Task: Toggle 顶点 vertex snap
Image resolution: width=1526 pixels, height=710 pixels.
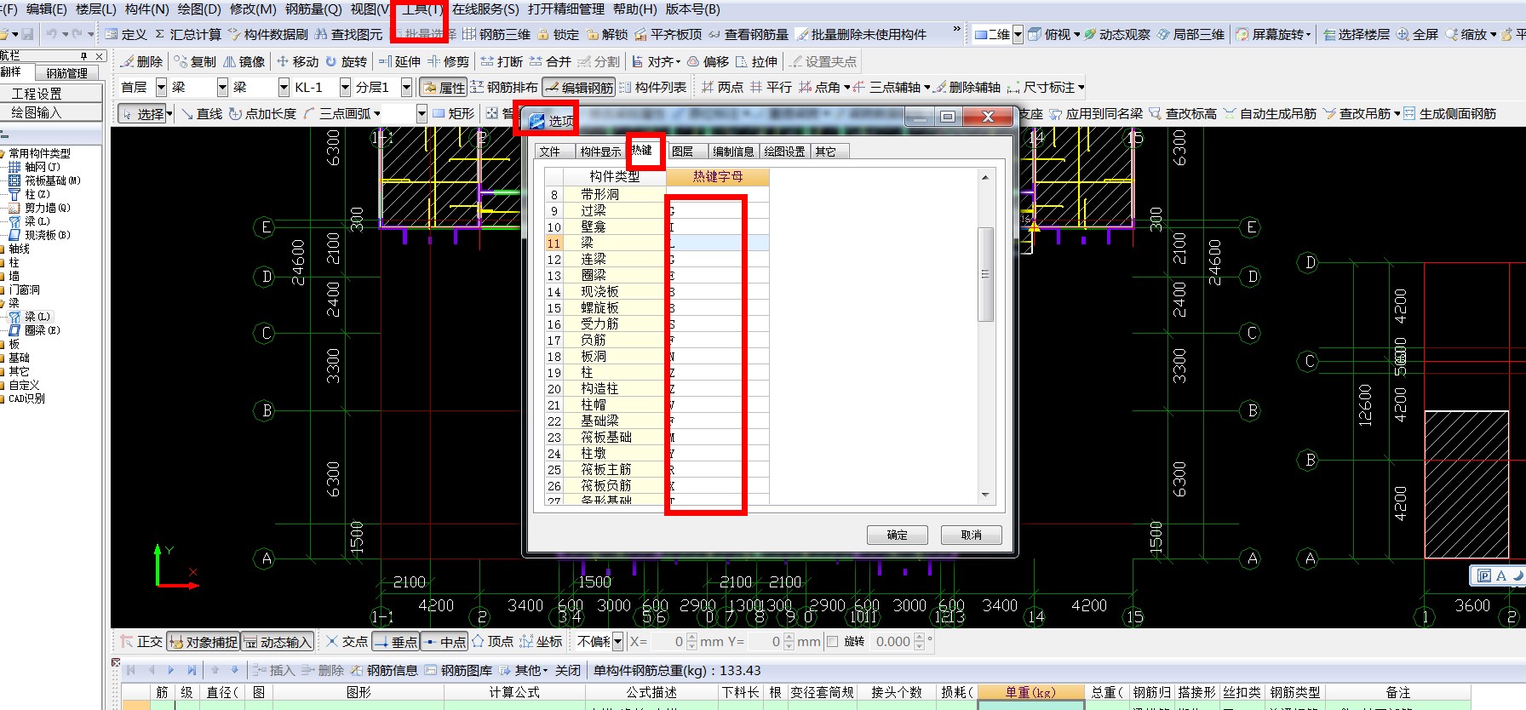Action: click(x=492, y=642)
